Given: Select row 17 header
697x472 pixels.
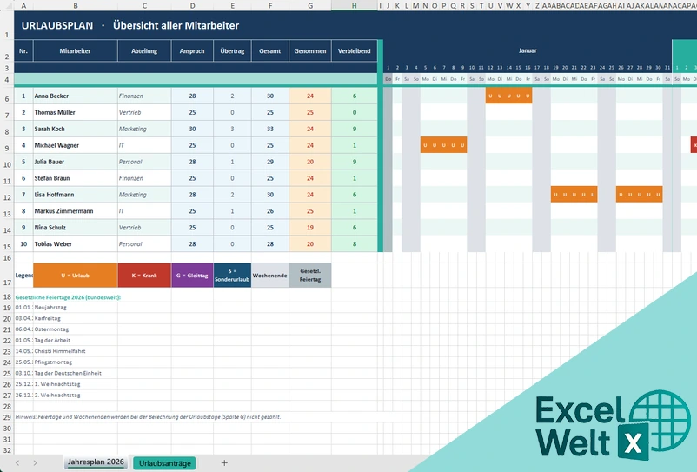Looking at the screenshot, I should (7, 276).
